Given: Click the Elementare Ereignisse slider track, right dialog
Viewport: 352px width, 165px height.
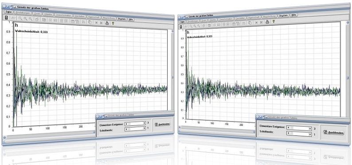Looking at the screenshot, I should [x=299, y=128].
